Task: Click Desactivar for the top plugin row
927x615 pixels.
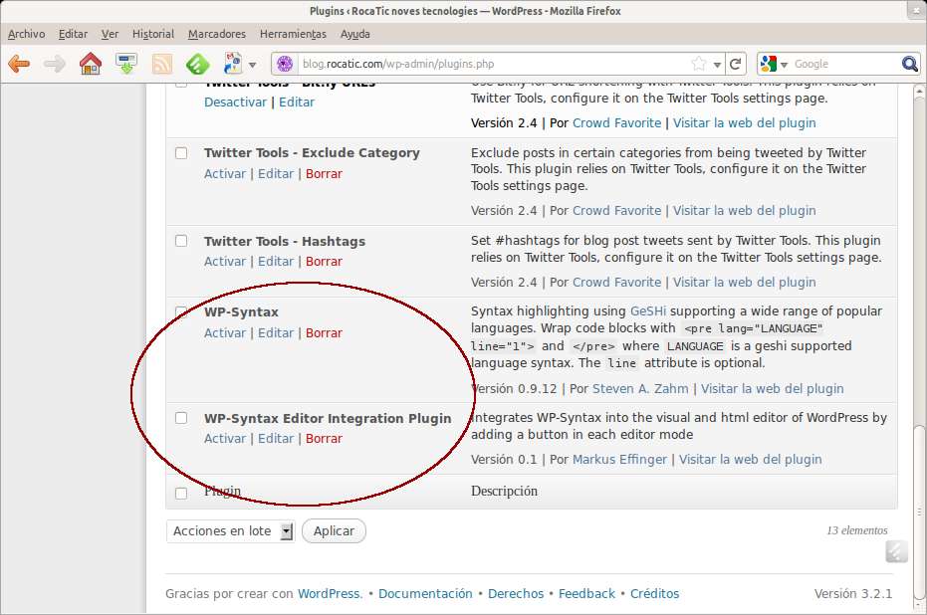Action: (x=235, y=102)
